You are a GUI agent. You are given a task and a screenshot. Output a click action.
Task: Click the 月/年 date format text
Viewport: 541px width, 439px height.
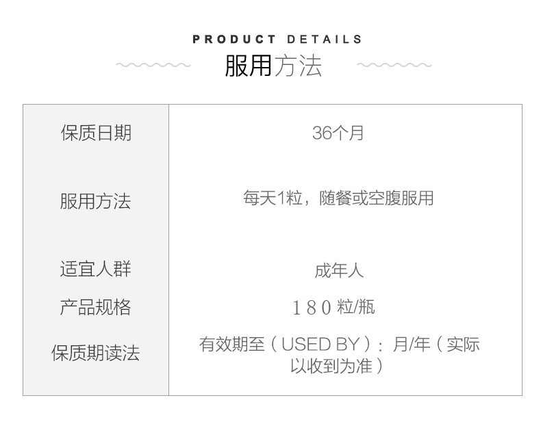coord(412,344)
